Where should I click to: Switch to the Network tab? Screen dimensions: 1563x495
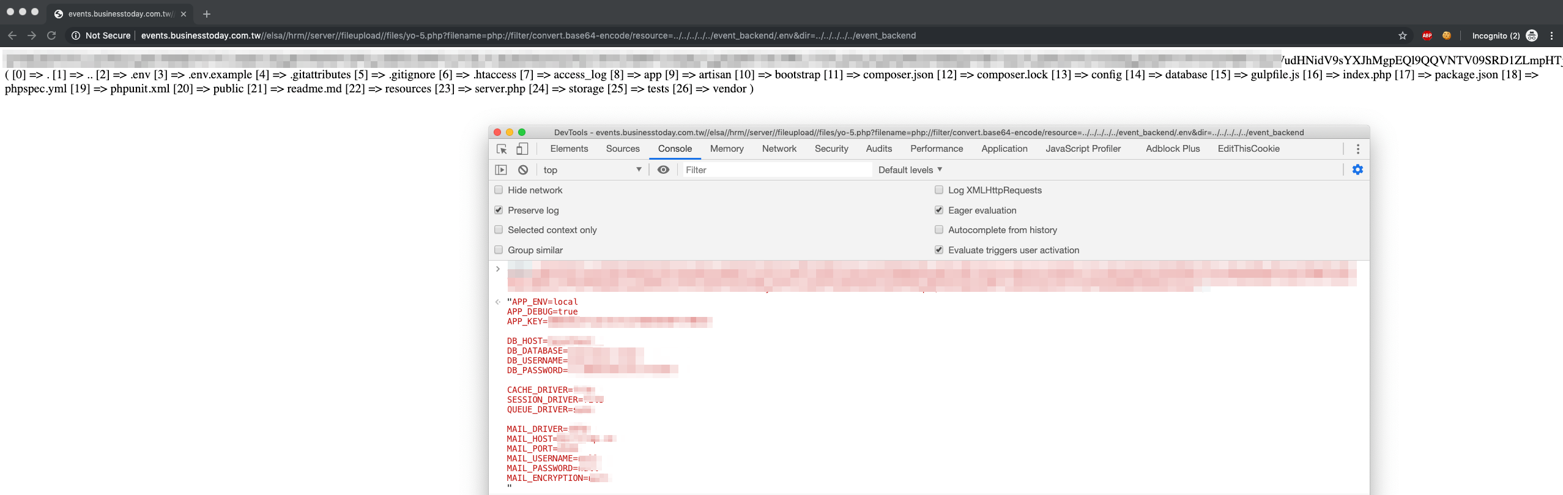point(779,149)
